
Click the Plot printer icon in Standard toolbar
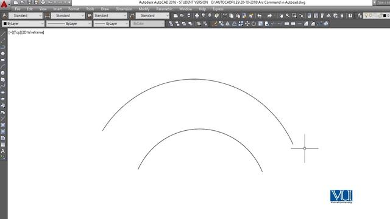[x=197, y=16]
